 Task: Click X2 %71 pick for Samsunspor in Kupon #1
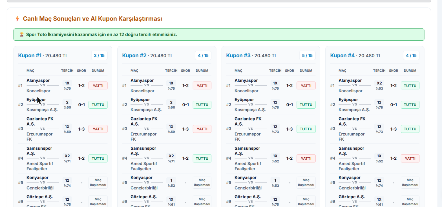coord(67,158)
